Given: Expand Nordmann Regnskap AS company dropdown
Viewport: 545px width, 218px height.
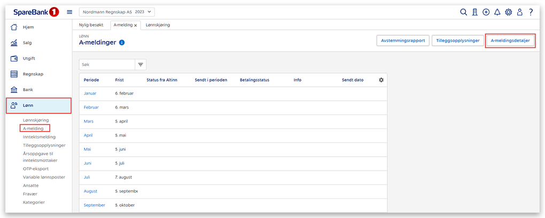Looking at the screenshot, I should coord(116,12).
